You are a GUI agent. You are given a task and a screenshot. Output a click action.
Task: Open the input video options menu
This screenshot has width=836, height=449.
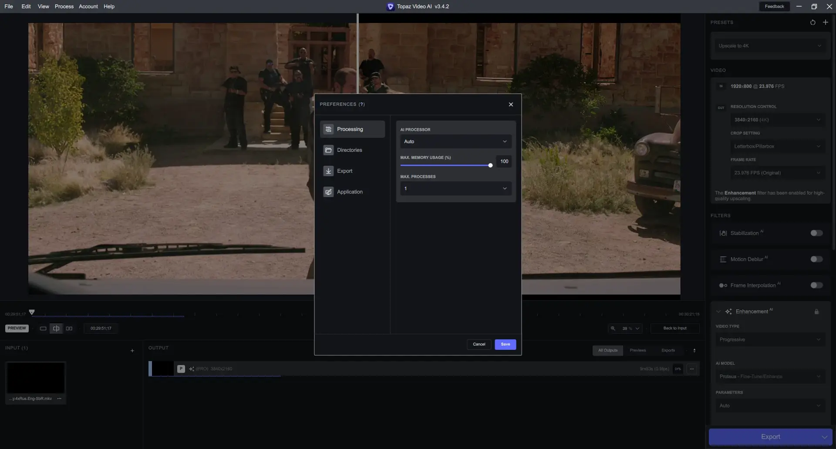pos(59,399)
